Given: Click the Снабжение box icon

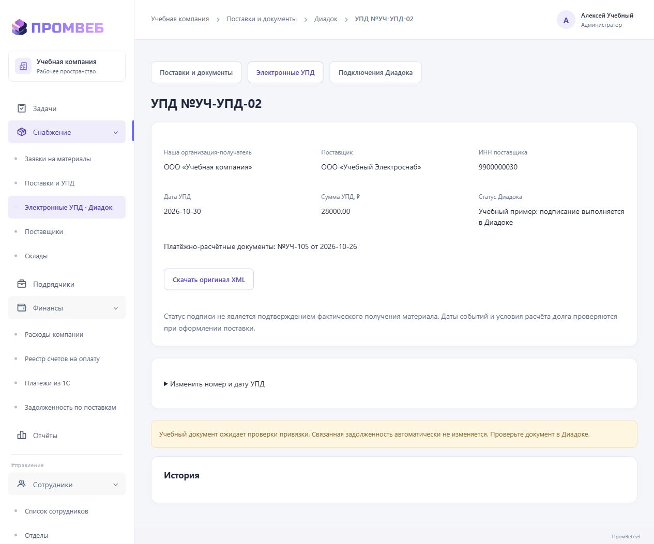Looking at the screenshot, I should pos(22,132).
